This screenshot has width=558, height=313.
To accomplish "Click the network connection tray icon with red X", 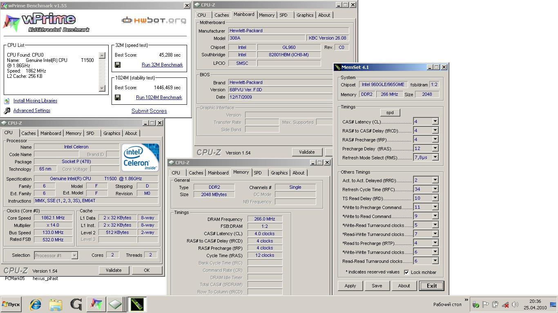I will click(505, 304).
